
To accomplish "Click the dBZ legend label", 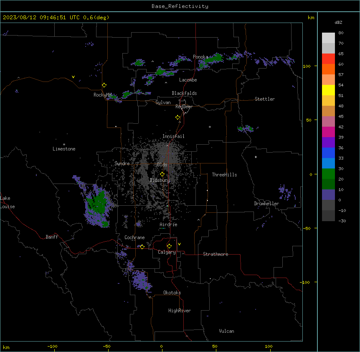I will [x=338, y=22].
